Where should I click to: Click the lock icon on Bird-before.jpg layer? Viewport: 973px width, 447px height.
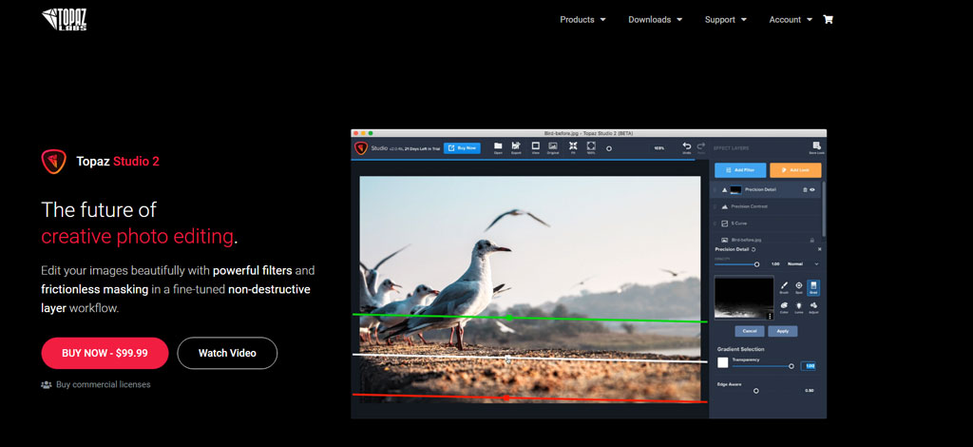811,240
